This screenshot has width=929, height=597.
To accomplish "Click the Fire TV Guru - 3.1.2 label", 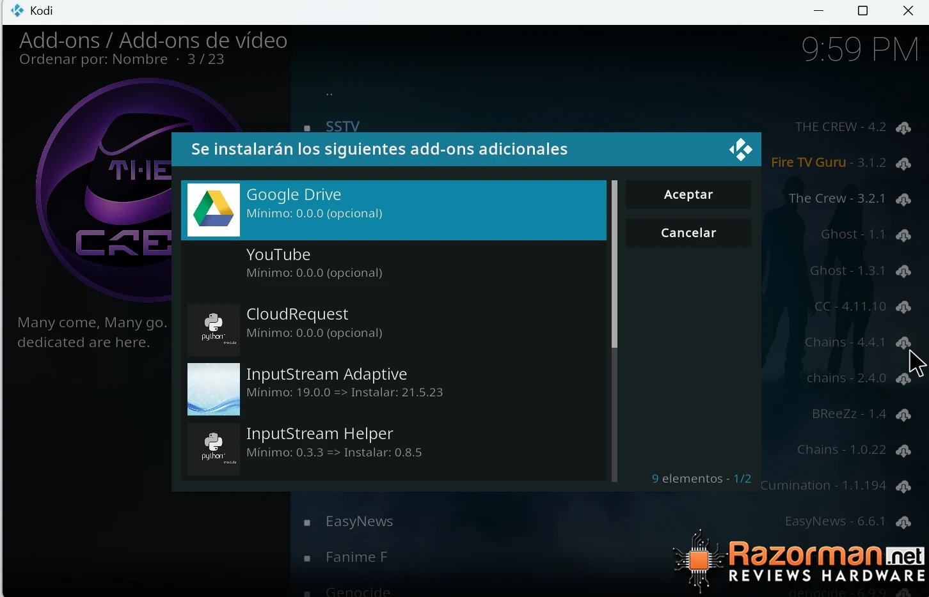I will click(x=829, y=163).
